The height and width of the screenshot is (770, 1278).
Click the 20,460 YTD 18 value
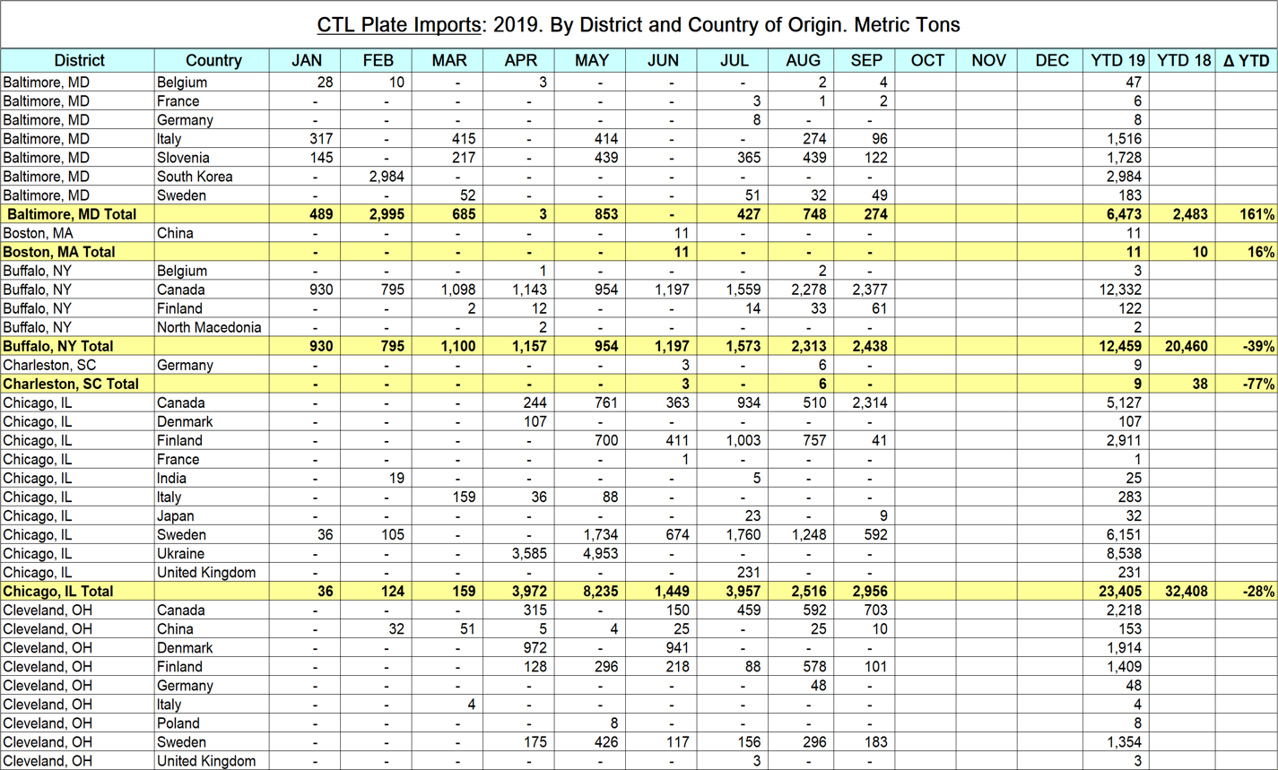(x=1185, y=346)
